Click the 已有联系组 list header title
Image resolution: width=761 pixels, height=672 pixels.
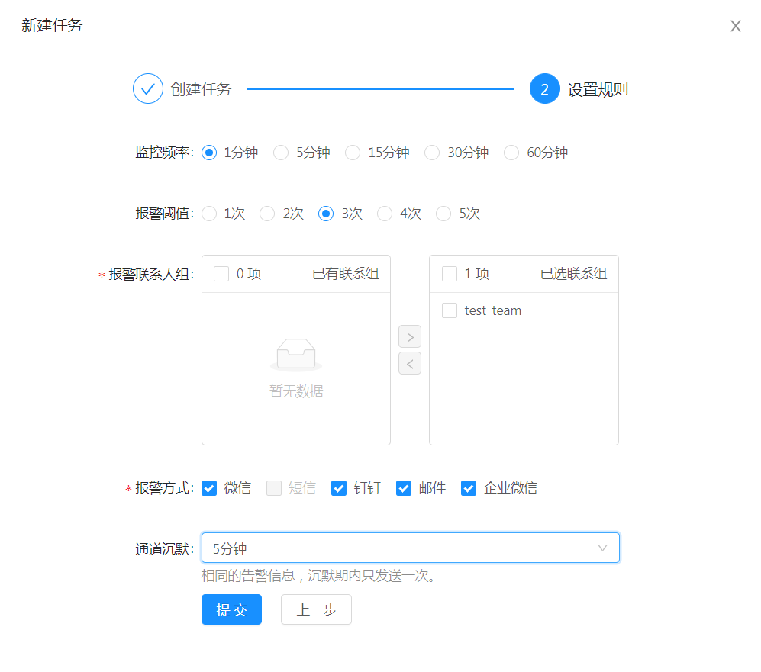coord(346,274)
